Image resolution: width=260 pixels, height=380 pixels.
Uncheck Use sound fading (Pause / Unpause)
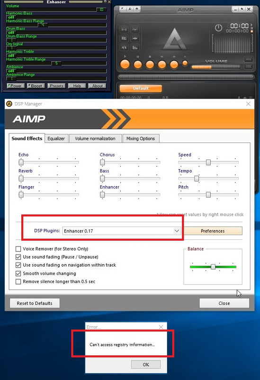coord(18,257)
